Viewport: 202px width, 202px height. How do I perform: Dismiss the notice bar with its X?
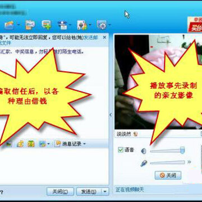[x=104, y=38]
